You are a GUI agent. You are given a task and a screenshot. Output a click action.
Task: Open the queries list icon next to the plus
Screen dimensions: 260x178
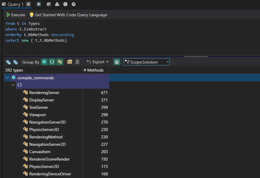point(49,4)
